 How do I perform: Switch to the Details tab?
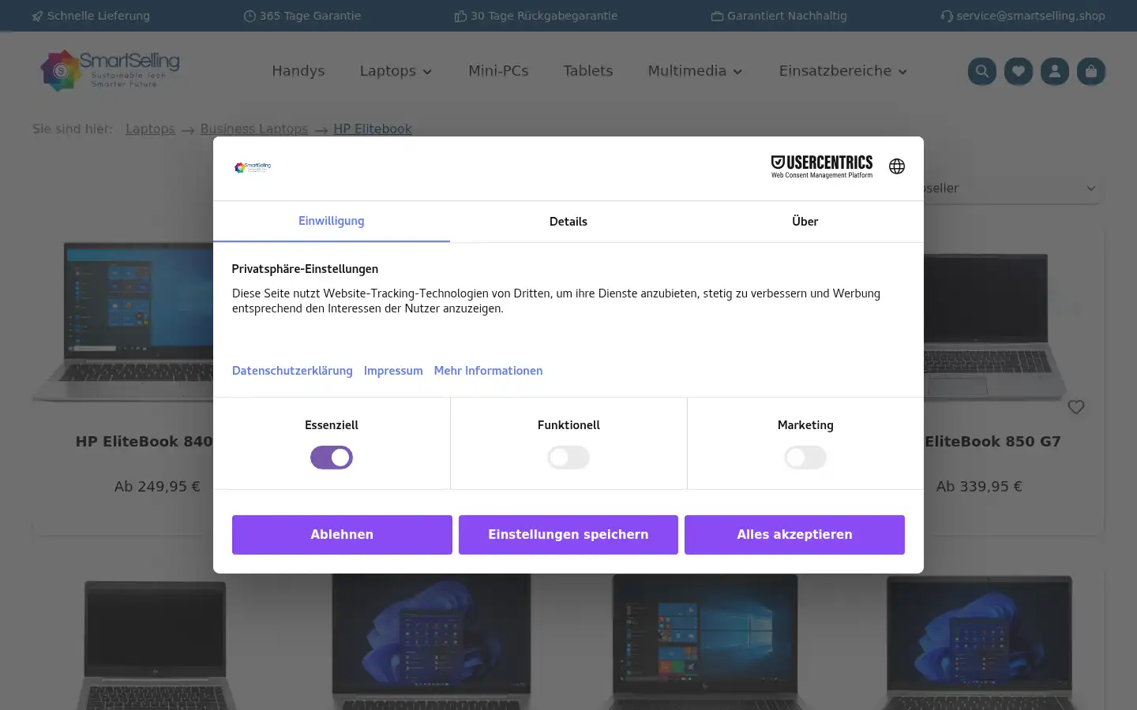tap(568, 222)
